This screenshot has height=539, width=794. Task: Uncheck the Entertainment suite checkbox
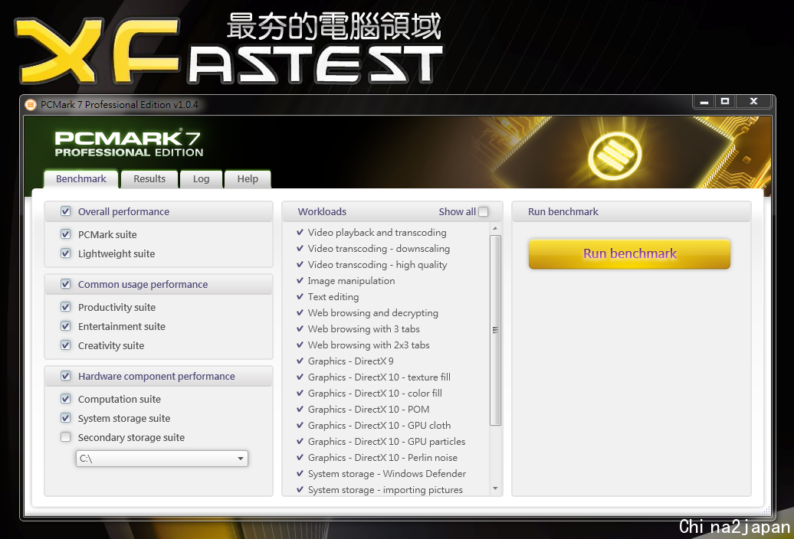click(x=66, y=326)
